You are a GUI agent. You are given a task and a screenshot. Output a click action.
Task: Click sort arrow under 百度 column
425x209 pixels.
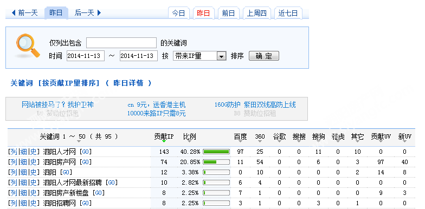[x=240, y=141]
